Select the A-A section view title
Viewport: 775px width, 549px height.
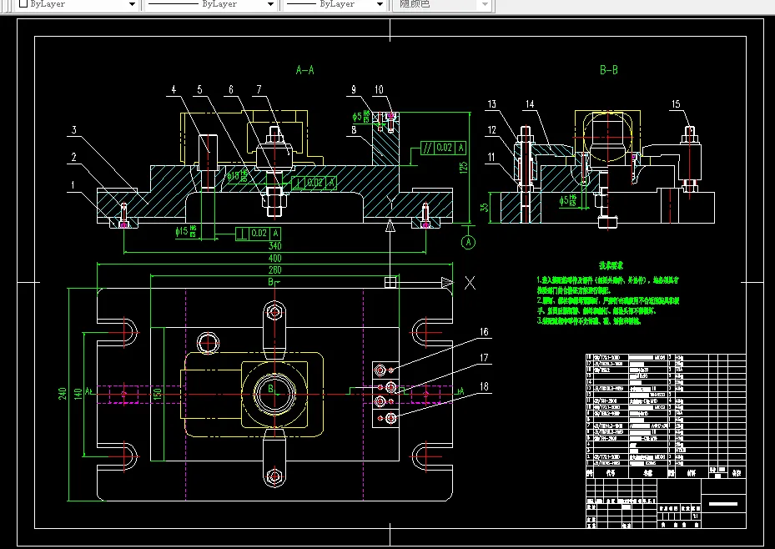(305, 70)
